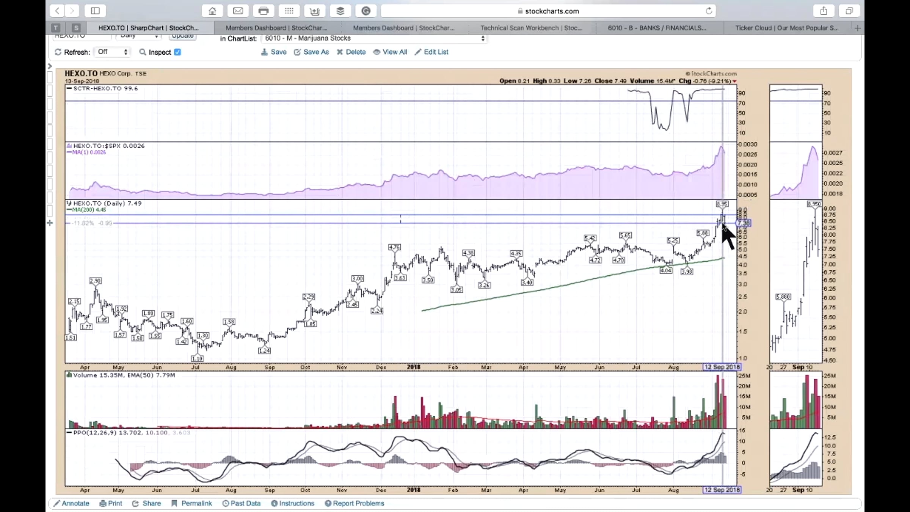Click the Refresh circular arrows icon
The image size is (910, 512).
click(58, 52)
